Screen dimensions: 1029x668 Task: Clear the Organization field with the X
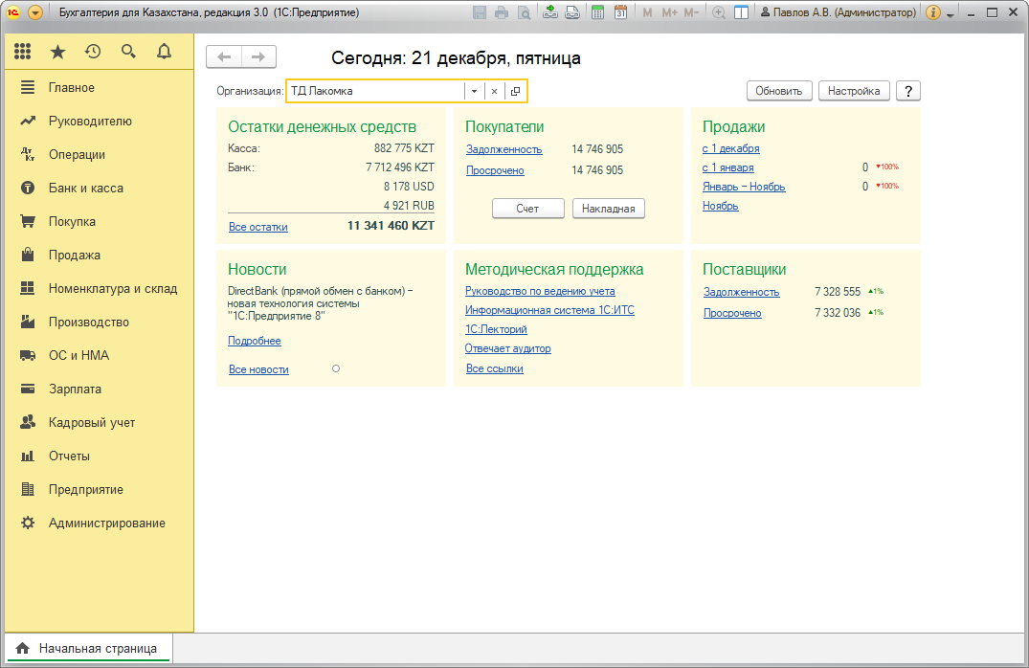494,91
